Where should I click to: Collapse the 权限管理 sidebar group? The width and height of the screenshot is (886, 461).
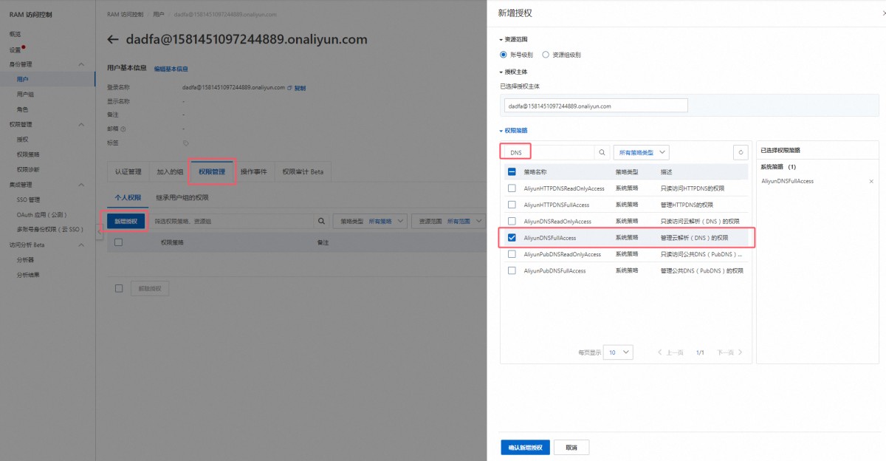[81, 125]
